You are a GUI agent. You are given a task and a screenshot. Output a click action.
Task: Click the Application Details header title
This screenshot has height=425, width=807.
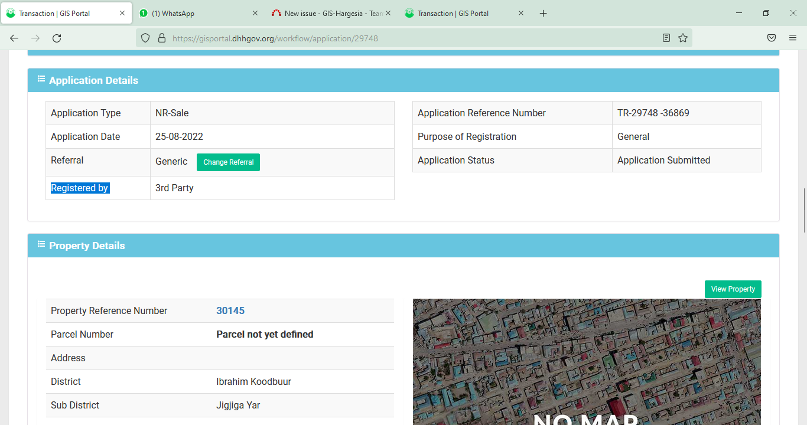pos(93,80)
